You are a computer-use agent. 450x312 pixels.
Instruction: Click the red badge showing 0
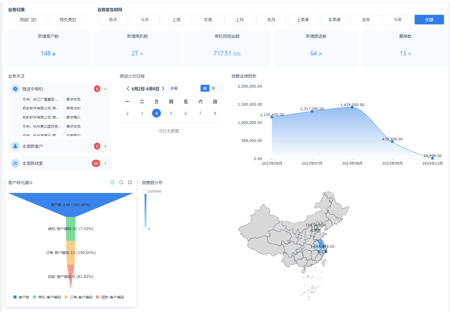click(x=97, y=146)
